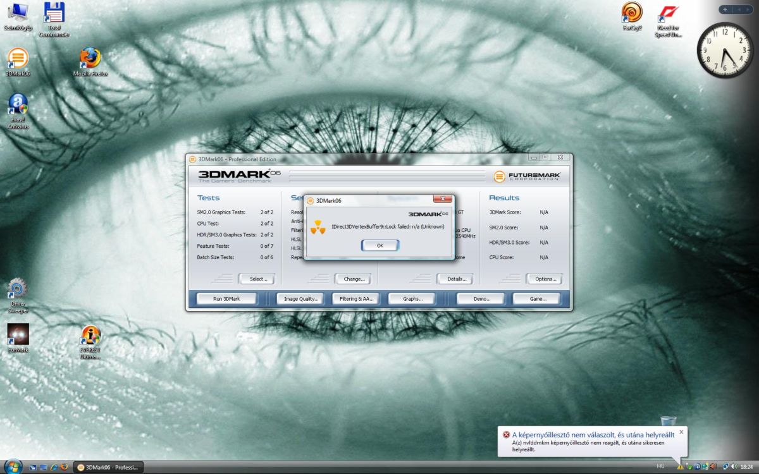Image resolution: width=759 pixels, height=474 pixels.
Task: Select the avast! Antivirus desktop icon
Action: tap(18, 111)
